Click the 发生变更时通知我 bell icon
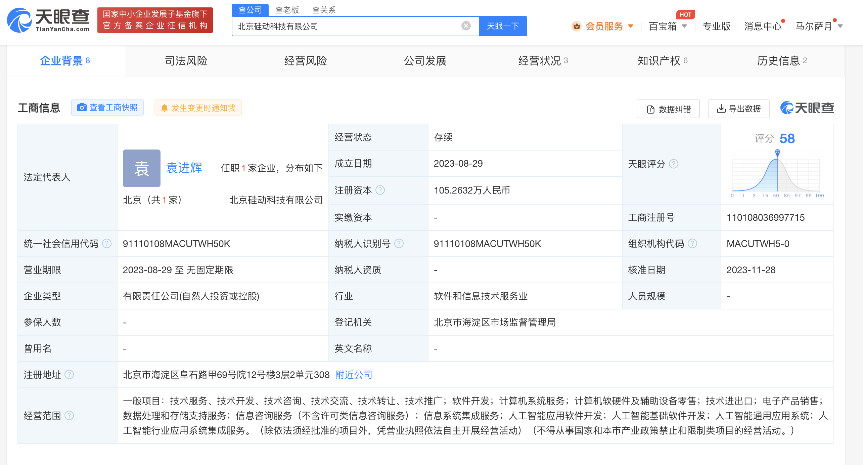Screen dimensions: 863x465 [x=165, y=108]
